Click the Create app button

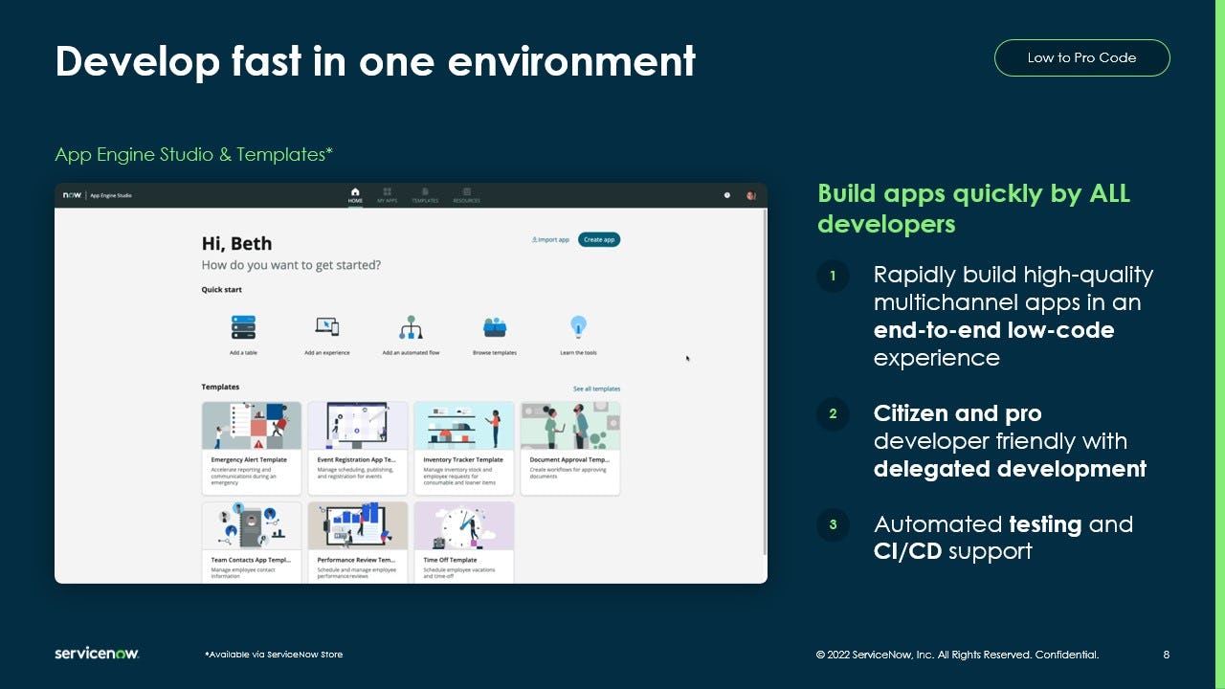tap(599, 239)
